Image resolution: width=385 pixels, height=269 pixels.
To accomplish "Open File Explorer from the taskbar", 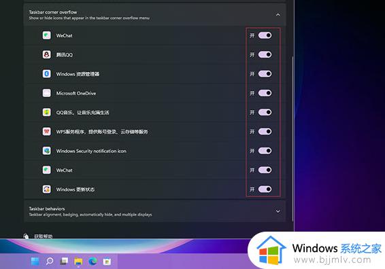I will click(78, 262).
